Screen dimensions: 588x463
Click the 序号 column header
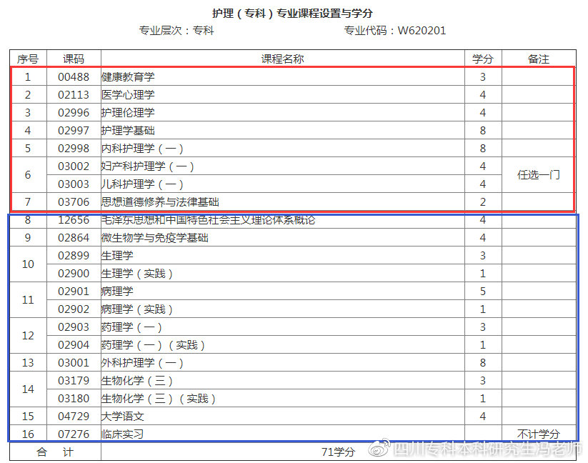[x=27, y=59]
